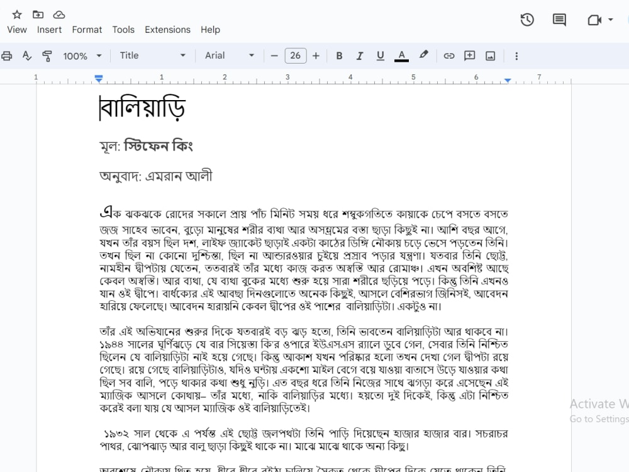Show all comments panel
The width and height of the screenshot is (629, 472).
click(x=559, y=20)
